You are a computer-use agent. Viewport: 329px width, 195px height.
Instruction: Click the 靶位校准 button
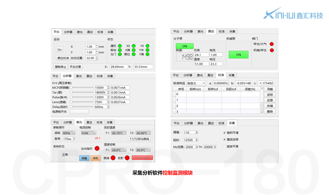point(63,58)
